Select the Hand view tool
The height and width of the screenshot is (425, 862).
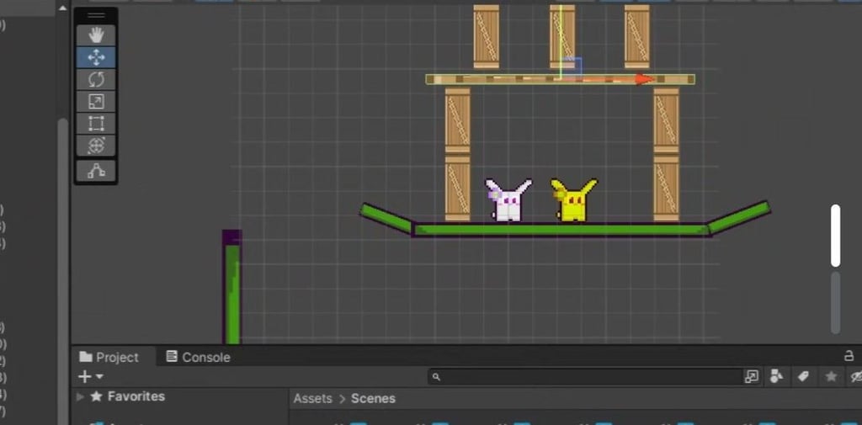click(96, 35)
